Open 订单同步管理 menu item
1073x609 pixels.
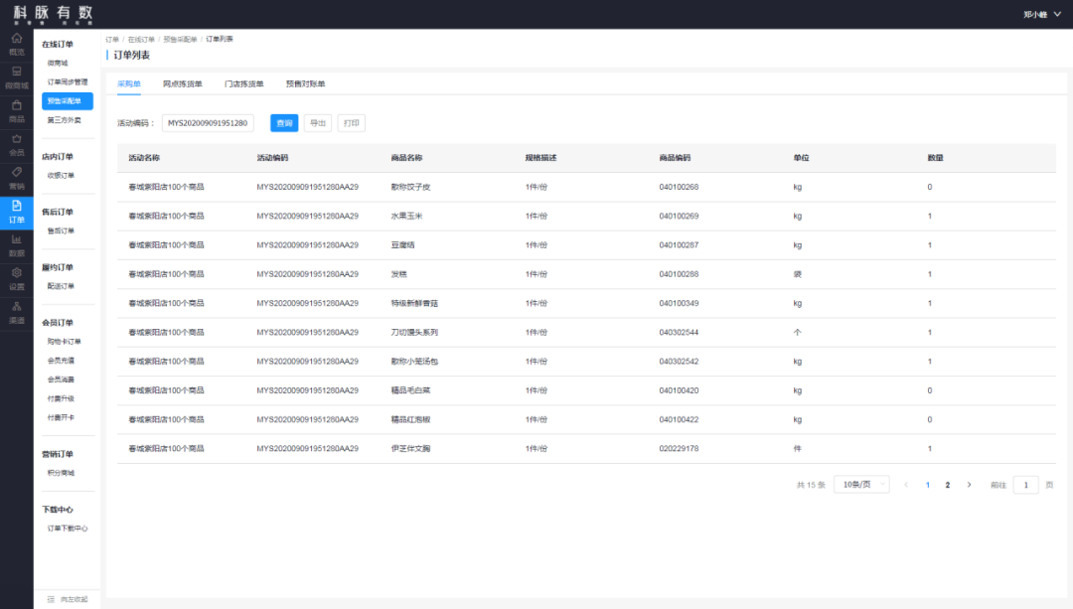coord(68,82)
